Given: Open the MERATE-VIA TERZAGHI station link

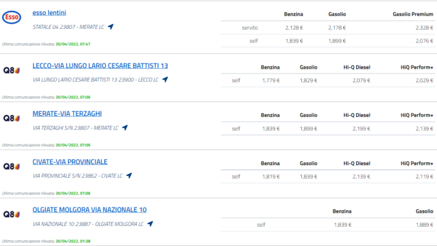Looking at the screenshot, I should point(67,114).
